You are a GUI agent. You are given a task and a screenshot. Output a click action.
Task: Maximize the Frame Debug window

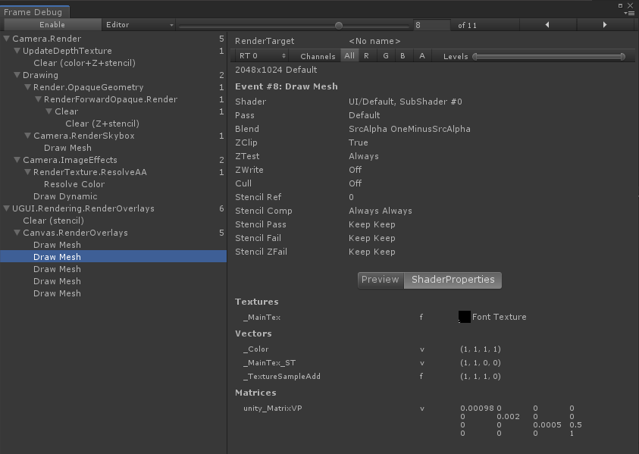click(622, 5)
